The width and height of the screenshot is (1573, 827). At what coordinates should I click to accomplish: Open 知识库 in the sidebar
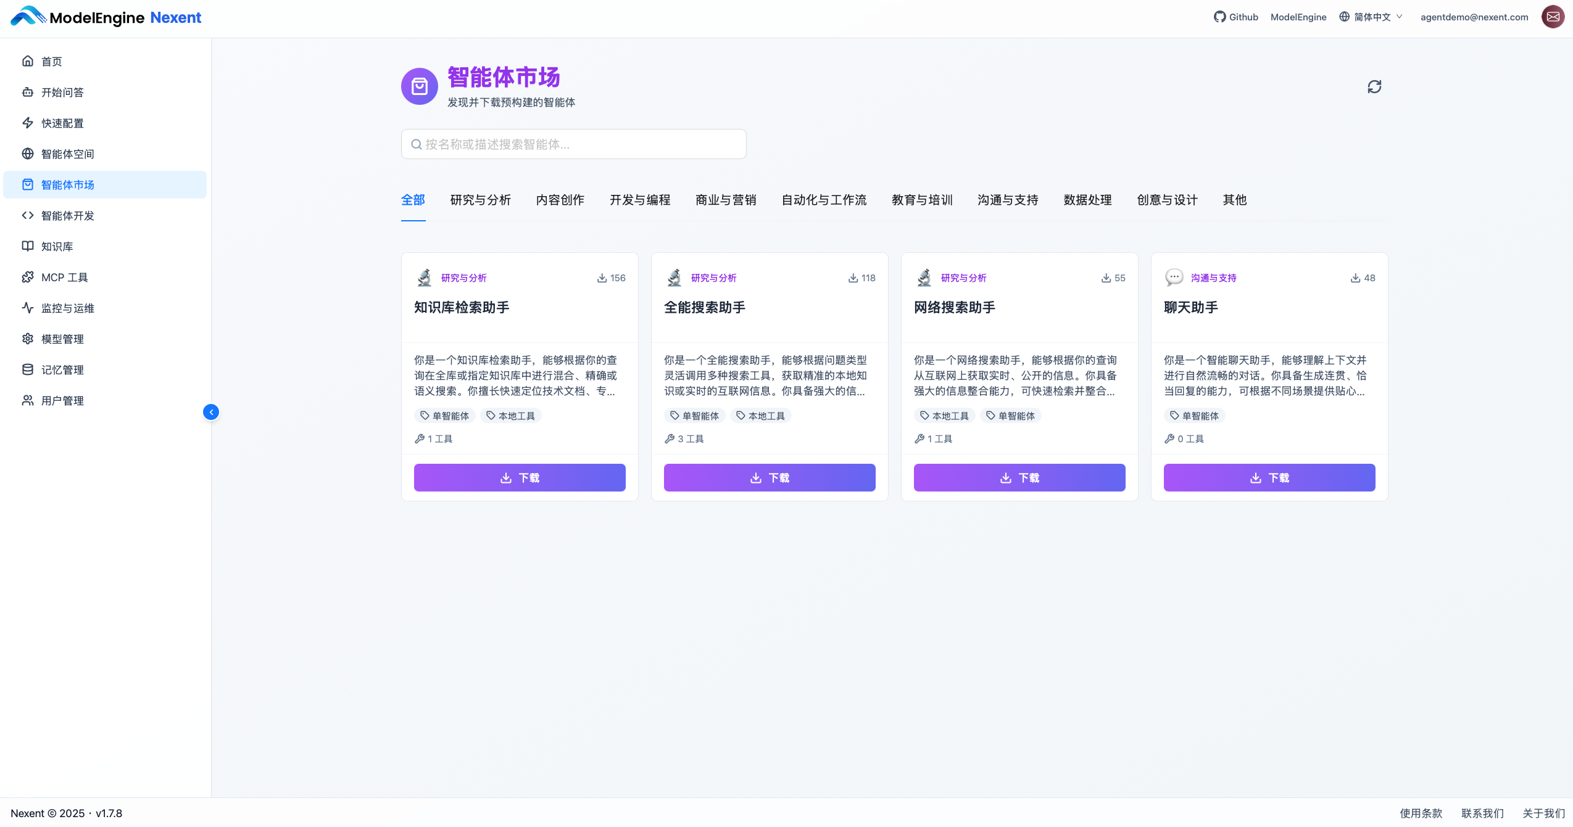(57, 247)
